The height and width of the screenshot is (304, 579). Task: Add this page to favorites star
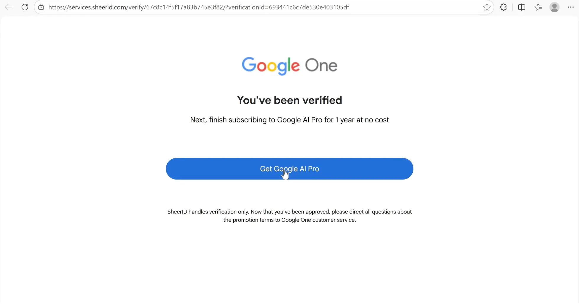click(487, 7)
